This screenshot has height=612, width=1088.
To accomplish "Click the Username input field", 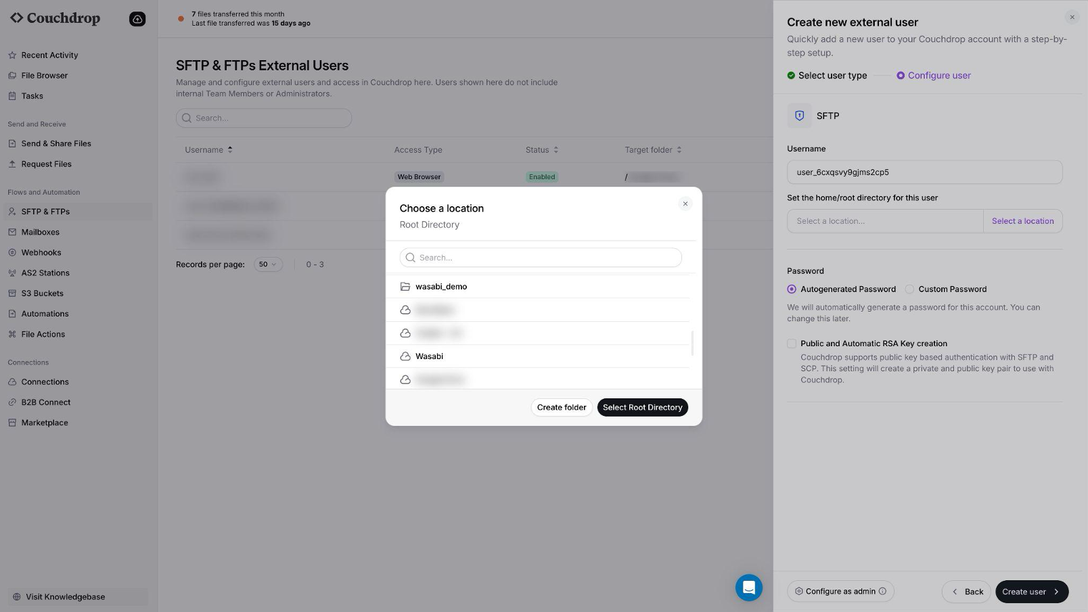I will pos(924,172).
